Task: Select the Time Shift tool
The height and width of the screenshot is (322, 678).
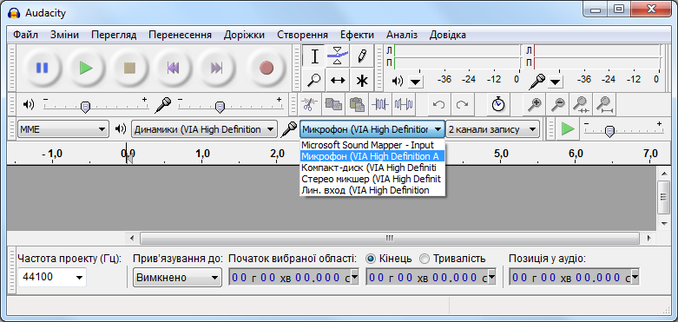Action: [x=339, y=80]
